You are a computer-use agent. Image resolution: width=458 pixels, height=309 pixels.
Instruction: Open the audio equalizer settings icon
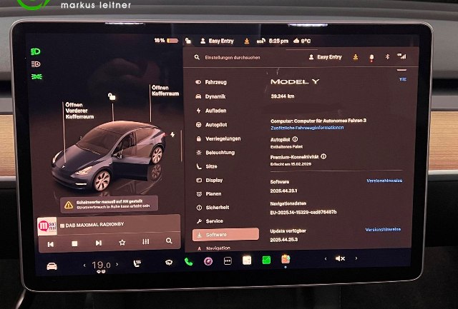(146, 241)
